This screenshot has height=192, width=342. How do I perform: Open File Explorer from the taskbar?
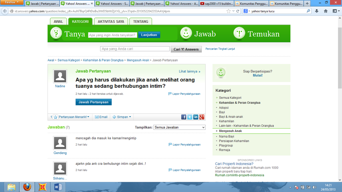click(x=11, y=187)
